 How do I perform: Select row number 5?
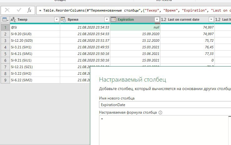coord(5,54)
